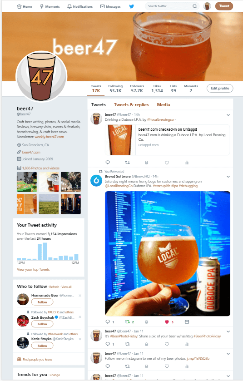Click the Twitter bird logo in top bar

coord(131,6)
